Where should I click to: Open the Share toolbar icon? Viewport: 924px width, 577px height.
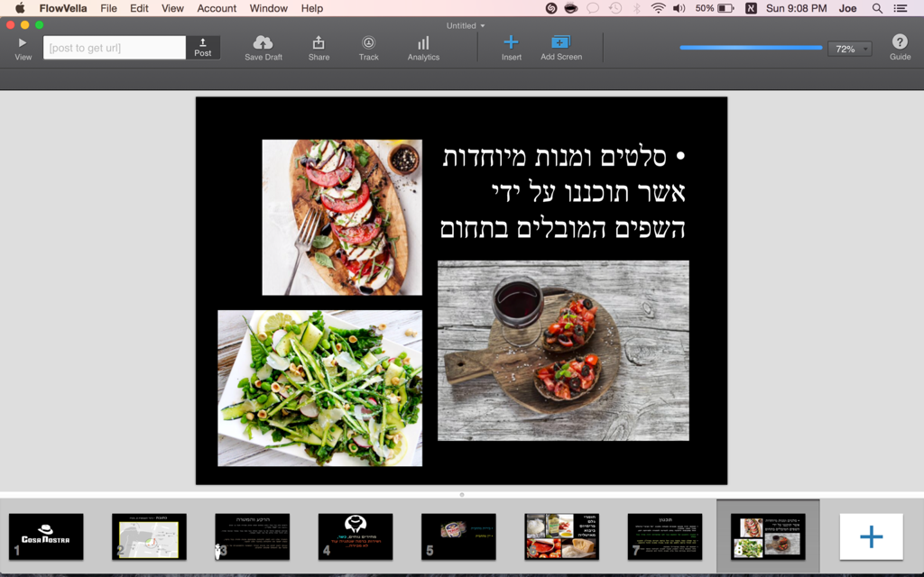[319, 42]
